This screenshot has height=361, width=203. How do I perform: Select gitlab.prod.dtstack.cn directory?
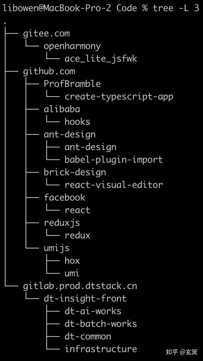click(80, 286)
